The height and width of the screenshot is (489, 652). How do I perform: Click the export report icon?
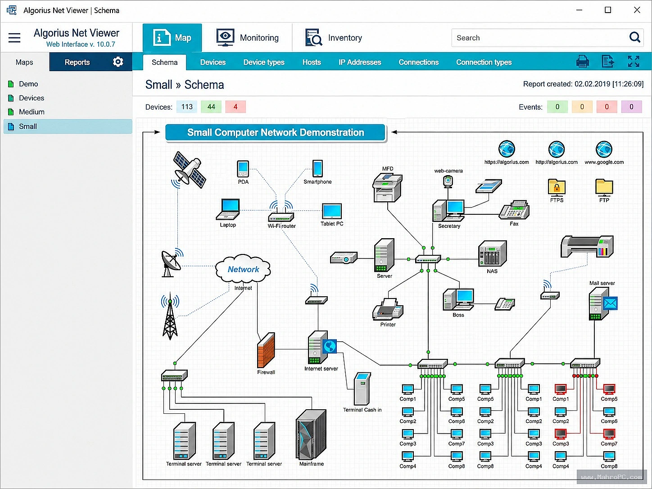point(608,62)
